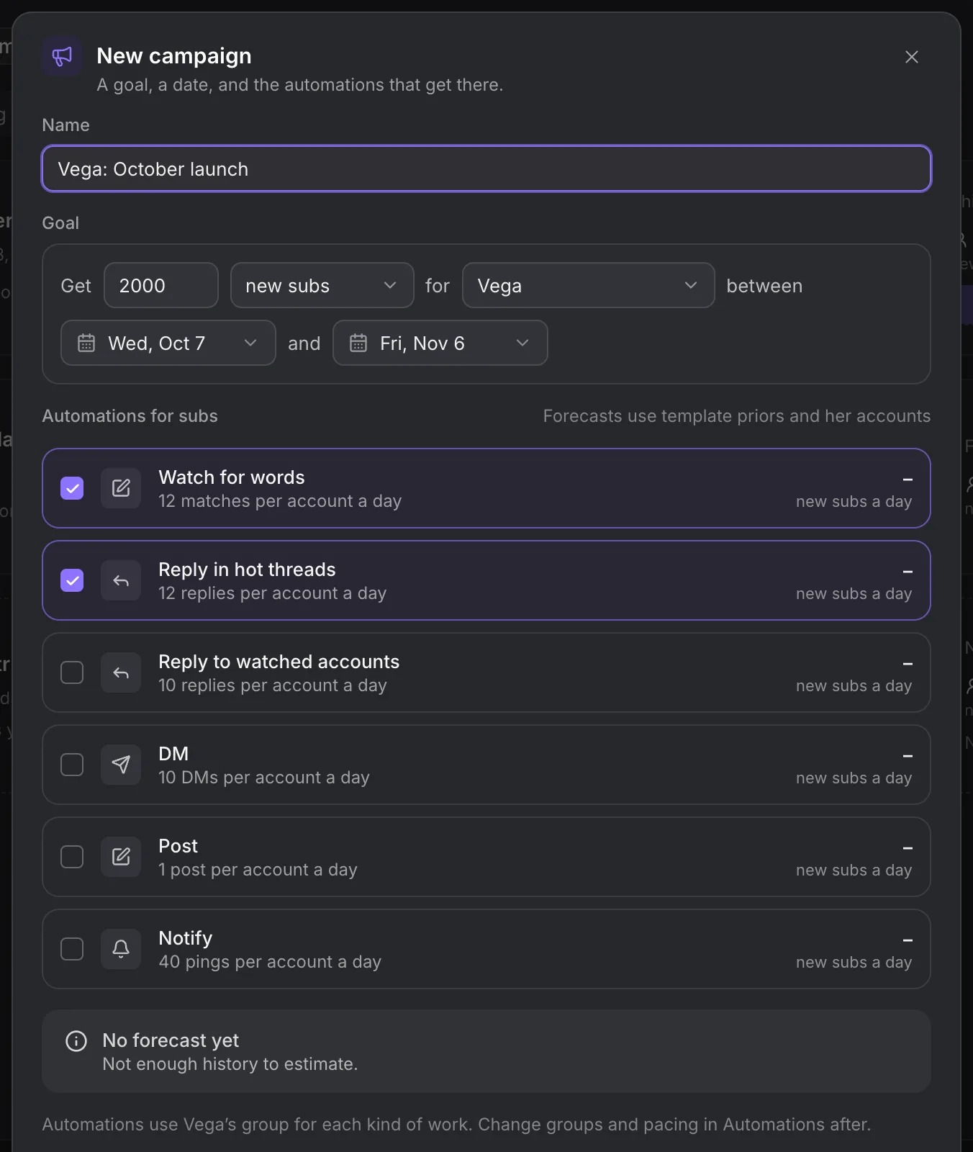Open the Fri, Nov 6 end date picker

click(440, 343)
